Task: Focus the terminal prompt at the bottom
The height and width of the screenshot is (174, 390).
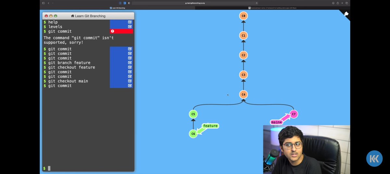Action: point(88,168)
